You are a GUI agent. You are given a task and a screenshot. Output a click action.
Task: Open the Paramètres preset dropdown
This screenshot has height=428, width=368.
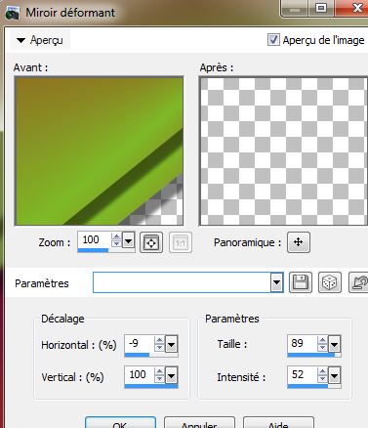(x=276, y=282)
